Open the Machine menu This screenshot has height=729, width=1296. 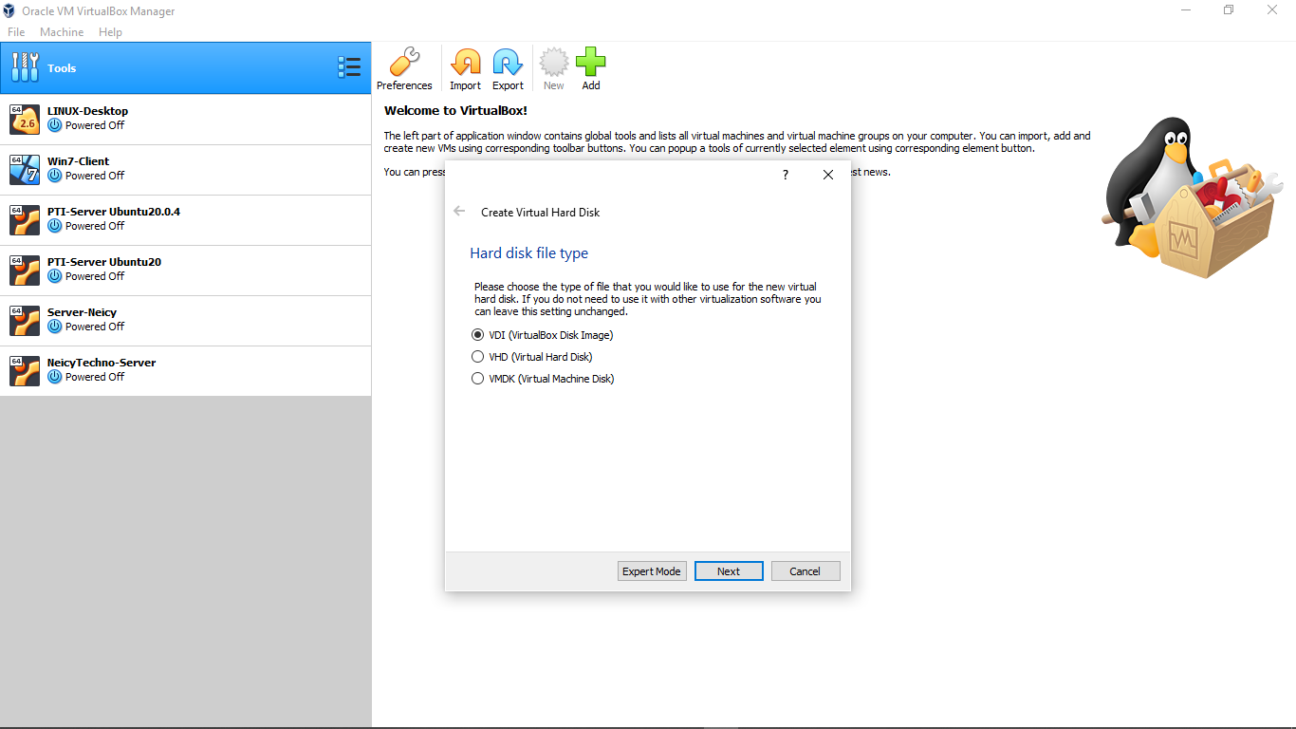coord(62,32)
